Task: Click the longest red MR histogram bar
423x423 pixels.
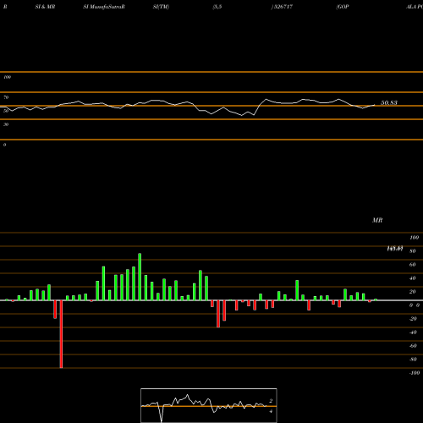Action: tap(61, 334)
